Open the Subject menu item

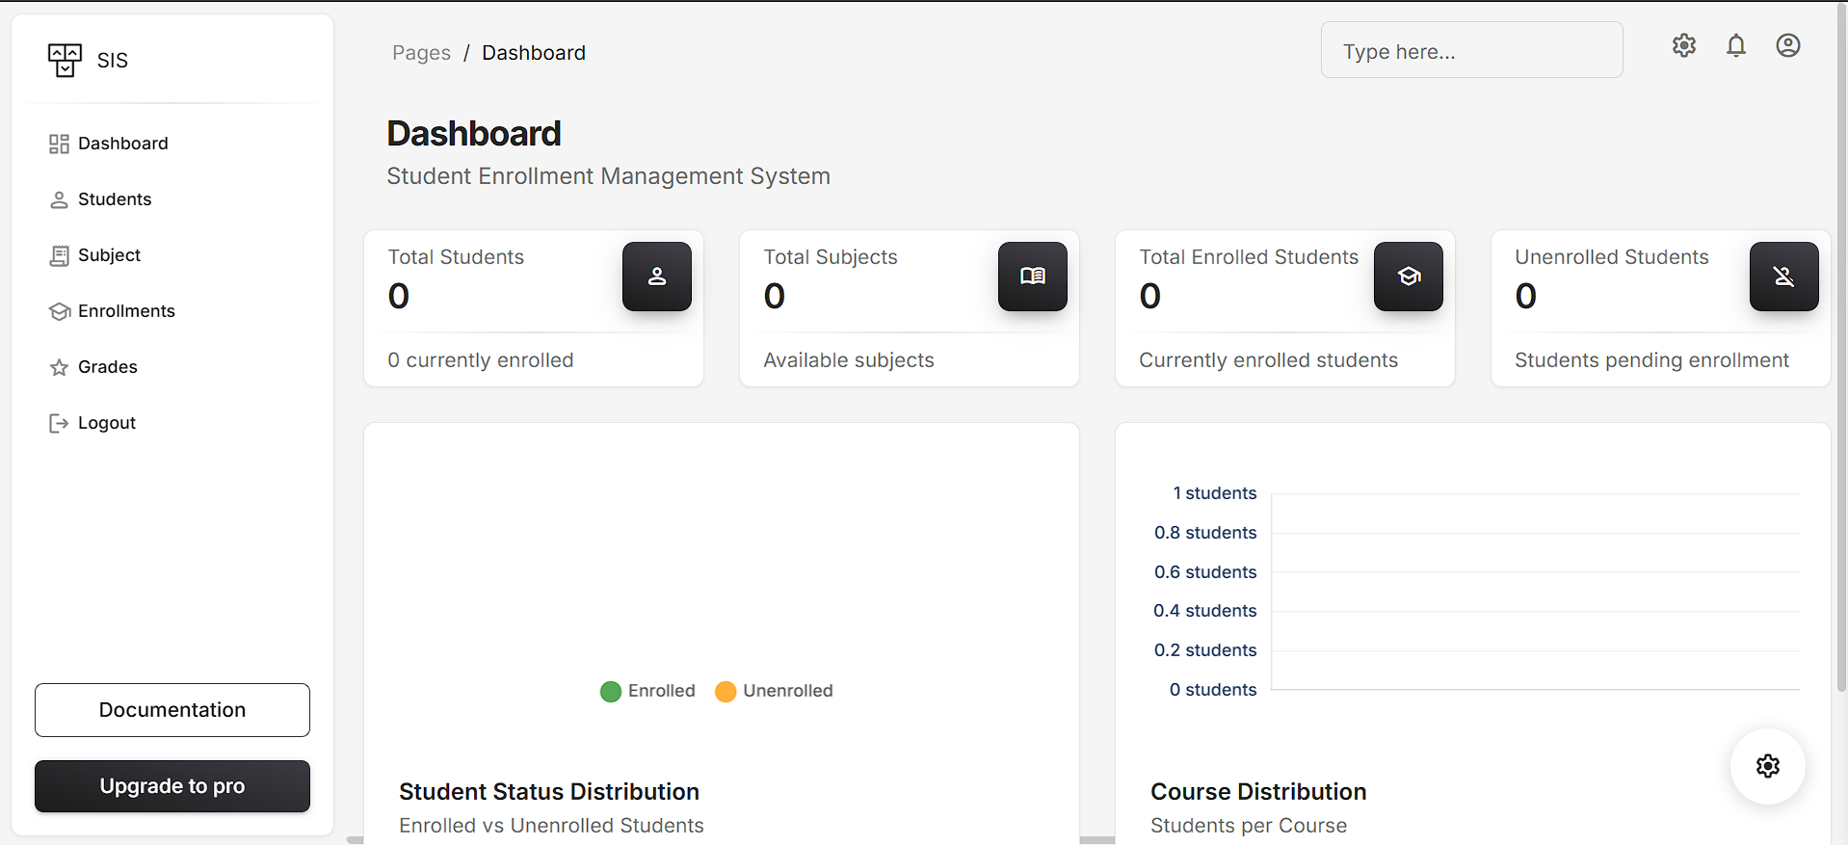coord(173,255)
